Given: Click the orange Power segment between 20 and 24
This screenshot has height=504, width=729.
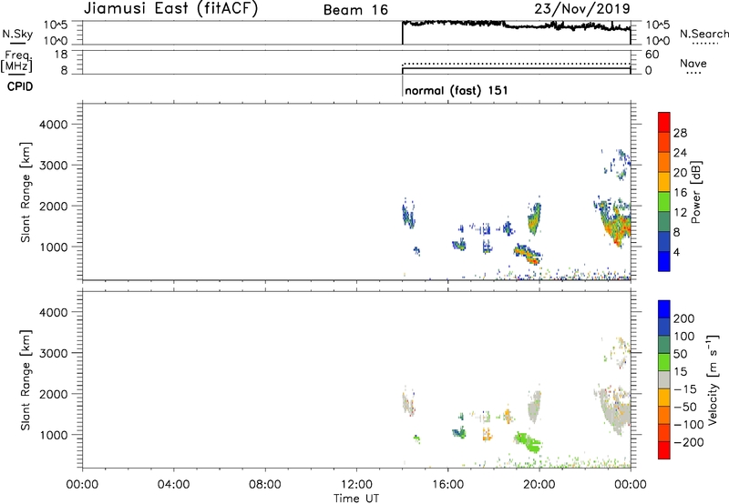Looking at the screenshot, I should click(x=664, y=162).
